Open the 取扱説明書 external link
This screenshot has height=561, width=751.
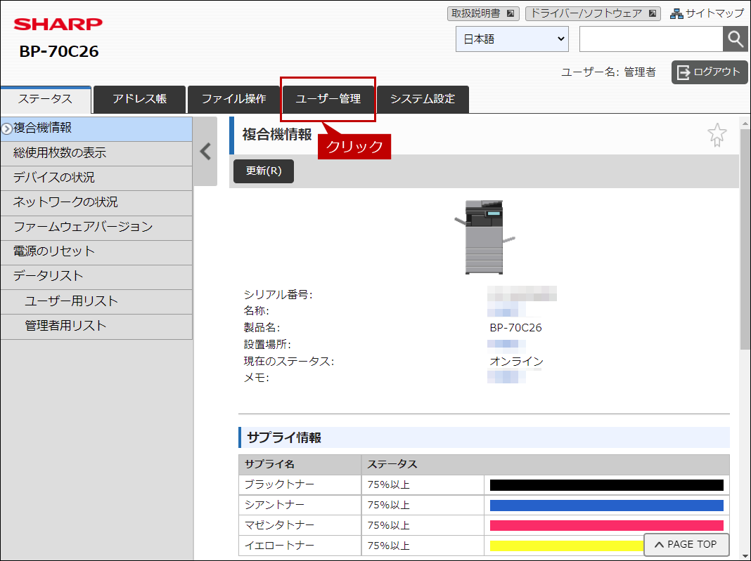(483, 13)
